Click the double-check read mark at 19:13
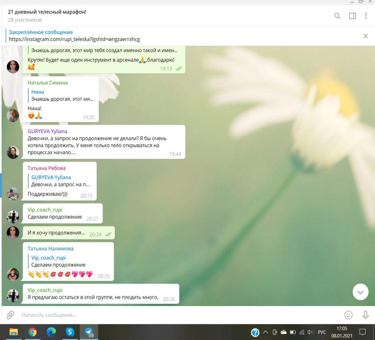 point(179,69)
